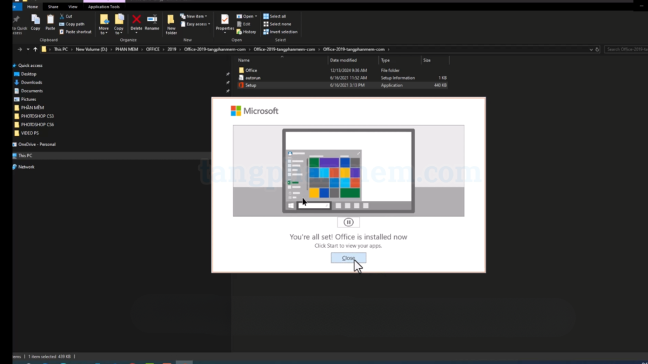Click Invert selection in ribbon
The width and height of the screenshot is (648, 364).
click(x=280, y=32)
